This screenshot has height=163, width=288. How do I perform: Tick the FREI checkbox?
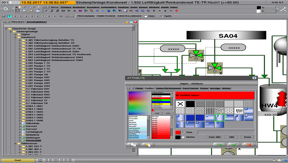[146, 16]
